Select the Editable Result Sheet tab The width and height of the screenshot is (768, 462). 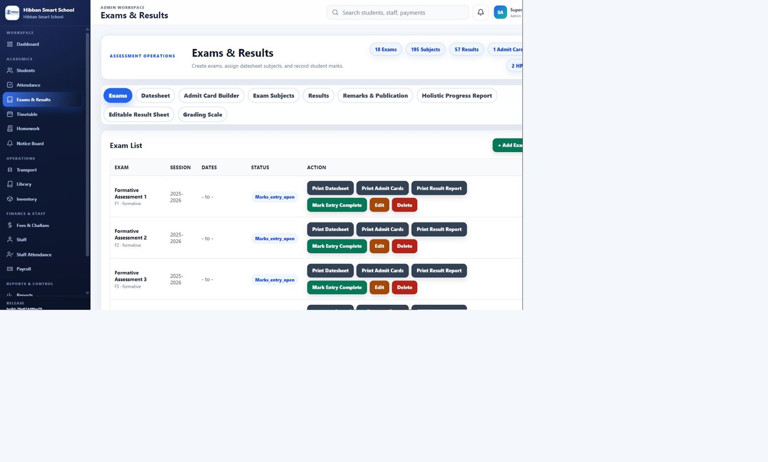[139, 114]
